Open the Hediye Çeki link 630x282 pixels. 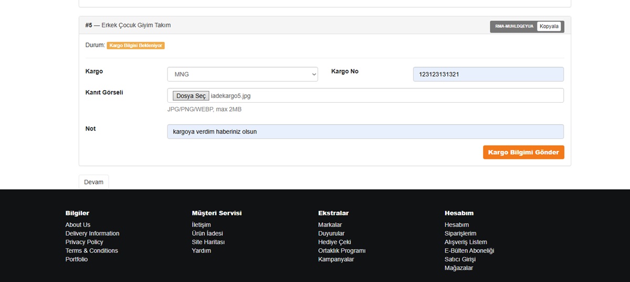coord(334,242)
